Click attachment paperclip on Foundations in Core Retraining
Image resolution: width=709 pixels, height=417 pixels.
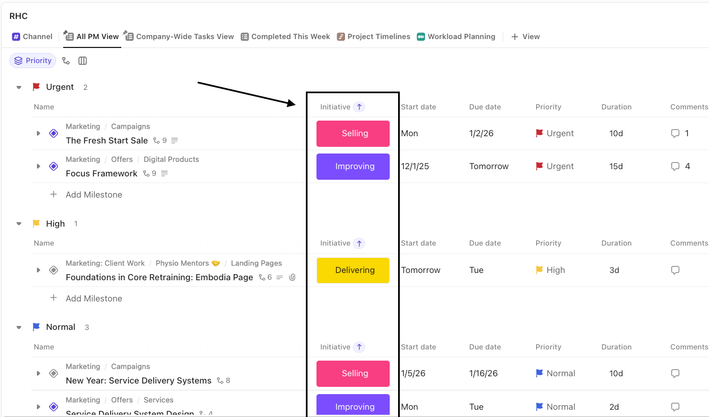click(292, 277)
